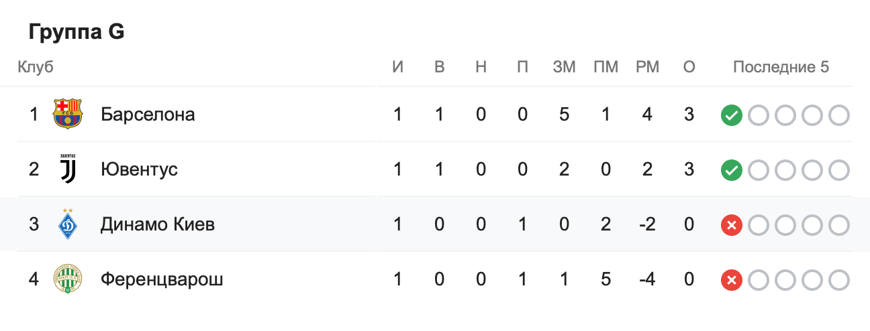Open the Ювентус team link

(x=139, y=170)
